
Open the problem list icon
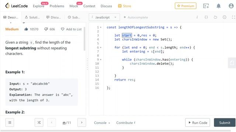click(10, 122)
